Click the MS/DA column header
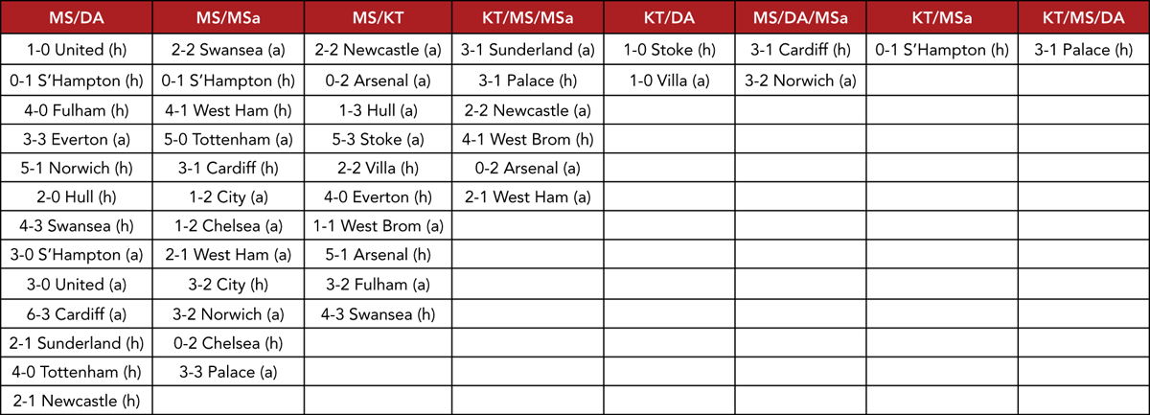The width and height of the screenshot is (1150, 415). tap(77, 18)
